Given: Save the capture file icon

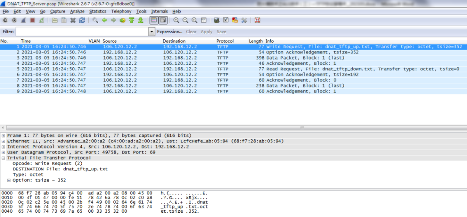Looking at the screenshot, I should 64,20.
